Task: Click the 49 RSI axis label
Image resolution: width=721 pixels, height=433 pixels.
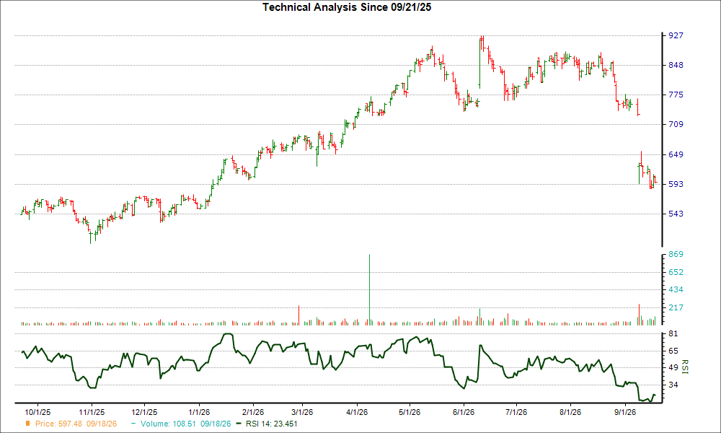Action: (673, 367)
